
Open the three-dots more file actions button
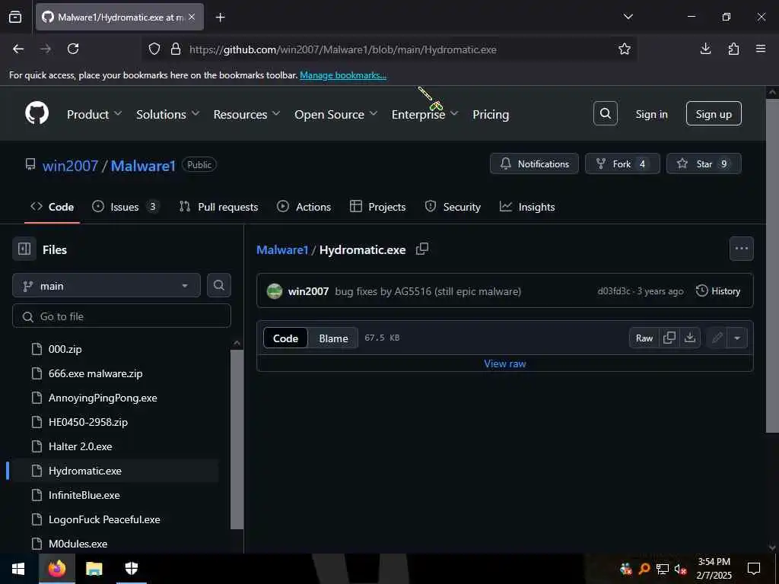pyautogui.click(x=741, y=249)
